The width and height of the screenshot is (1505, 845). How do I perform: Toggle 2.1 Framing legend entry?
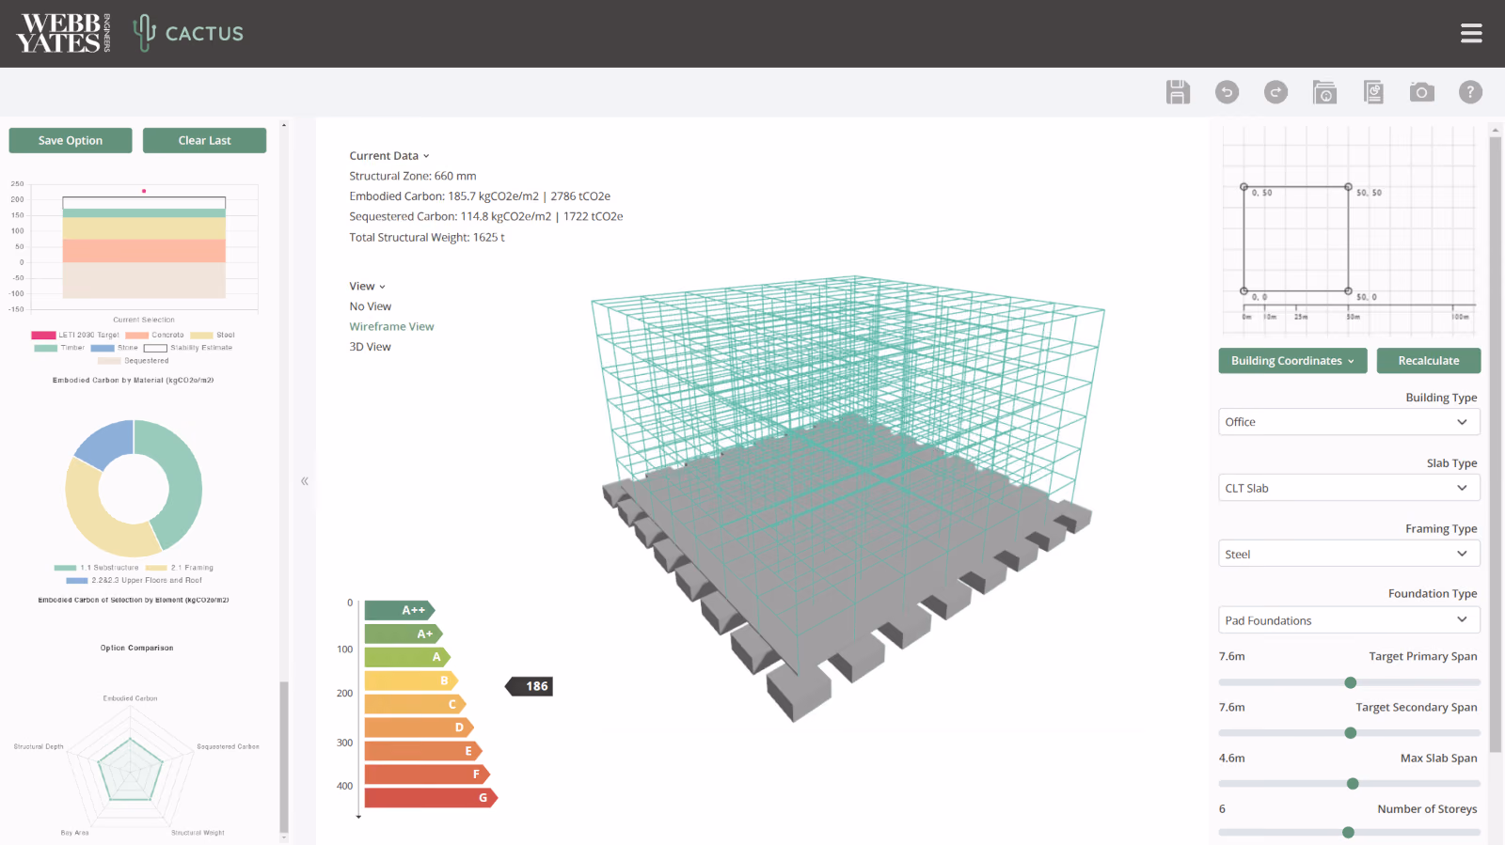click(x=179, y=568)
